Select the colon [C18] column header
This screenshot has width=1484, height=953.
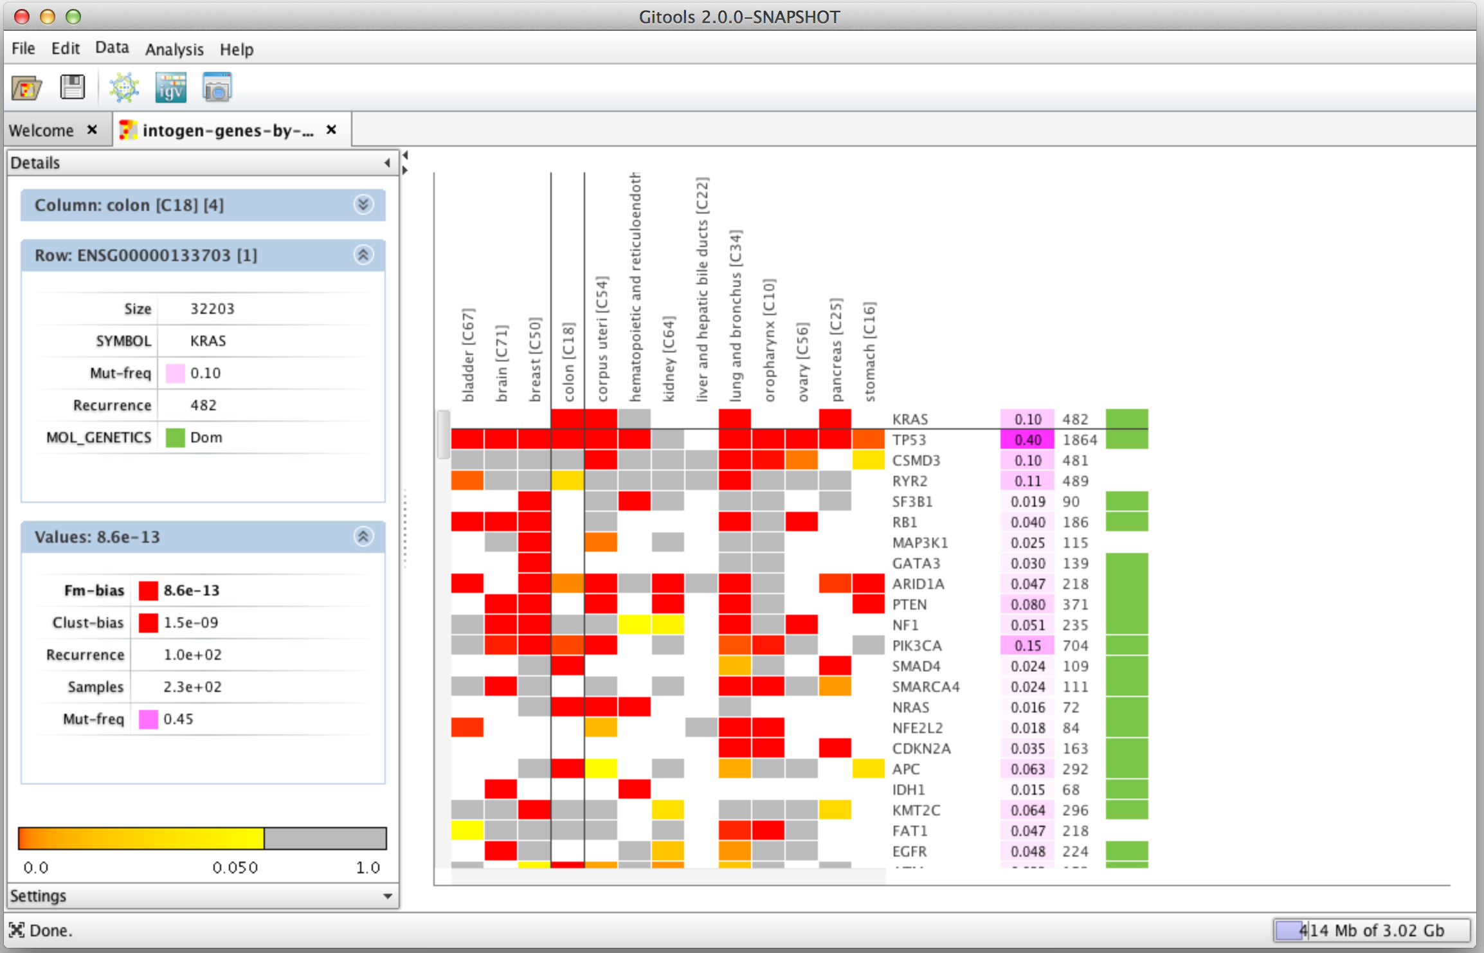tap(568, 362)
